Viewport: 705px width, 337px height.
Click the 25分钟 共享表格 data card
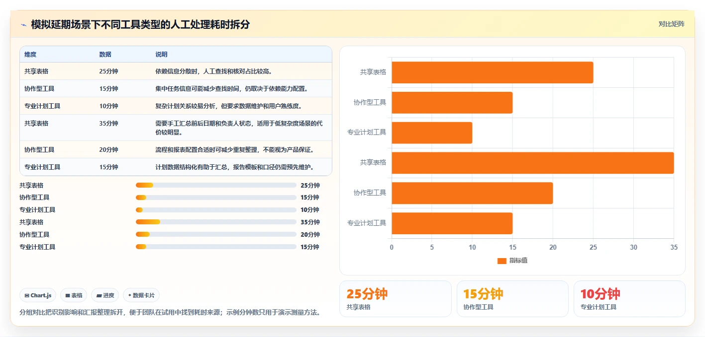tap(396, 299)
